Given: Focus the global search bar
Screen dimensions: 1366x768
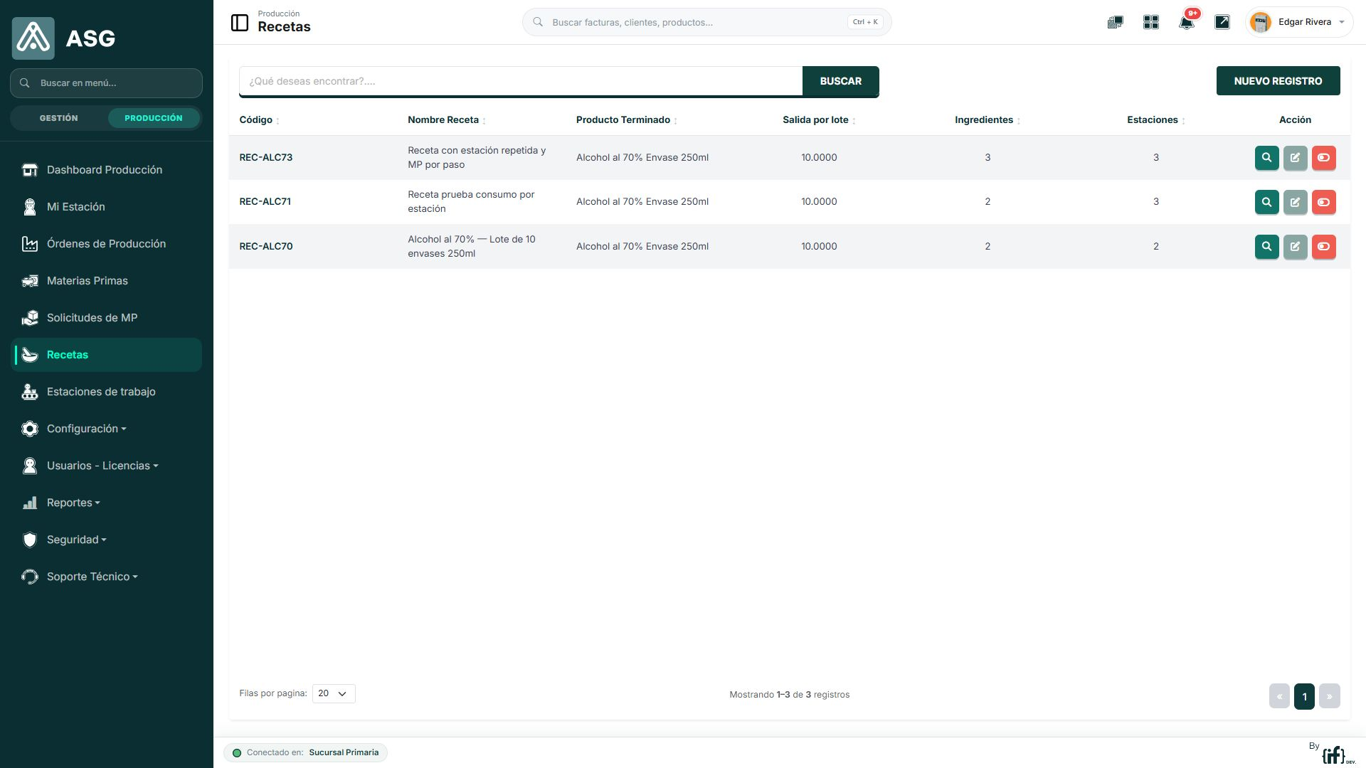Looking at the screenshot, I should (x=706, y=22).
